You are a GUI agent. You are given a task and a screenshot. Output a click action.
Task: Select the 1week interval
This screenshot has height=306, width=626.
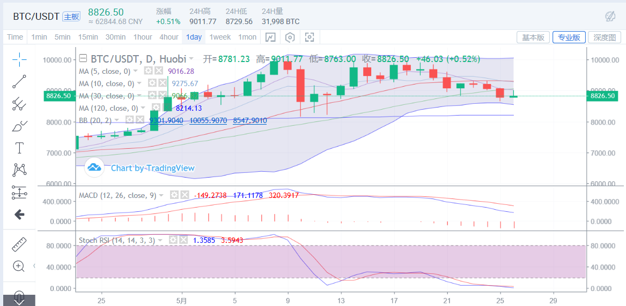point(220,37)
